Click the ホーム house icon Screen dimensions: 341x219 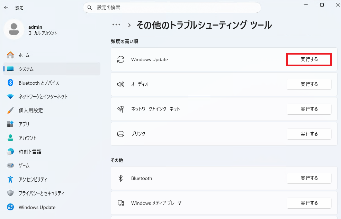10,55
